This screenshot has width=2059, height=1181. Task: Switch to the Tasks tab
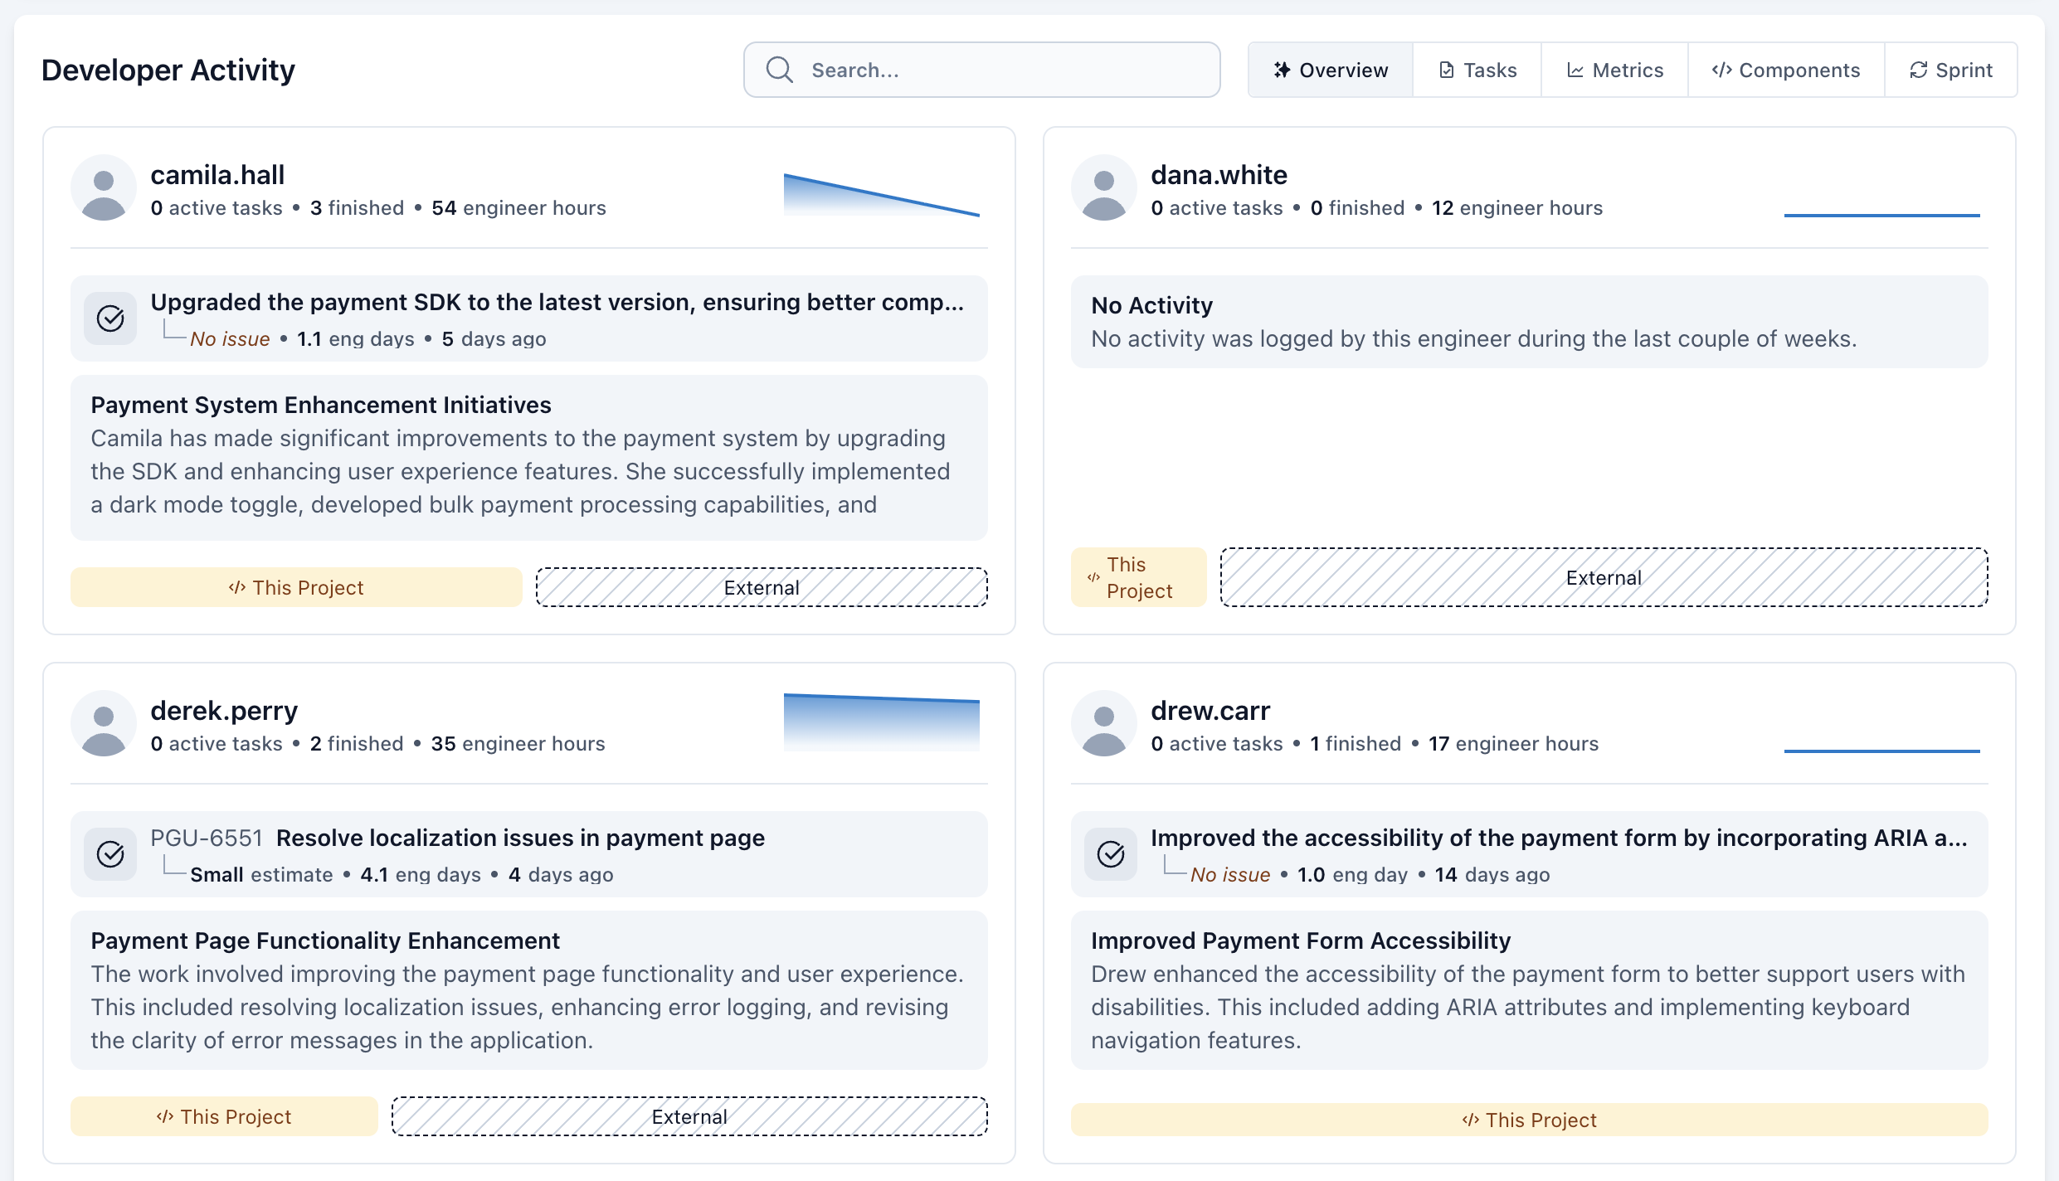[x=1477, y=70]
